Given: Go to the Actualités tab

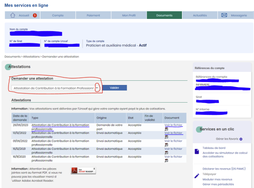Looking at the screenshot, I should (200, 16).
